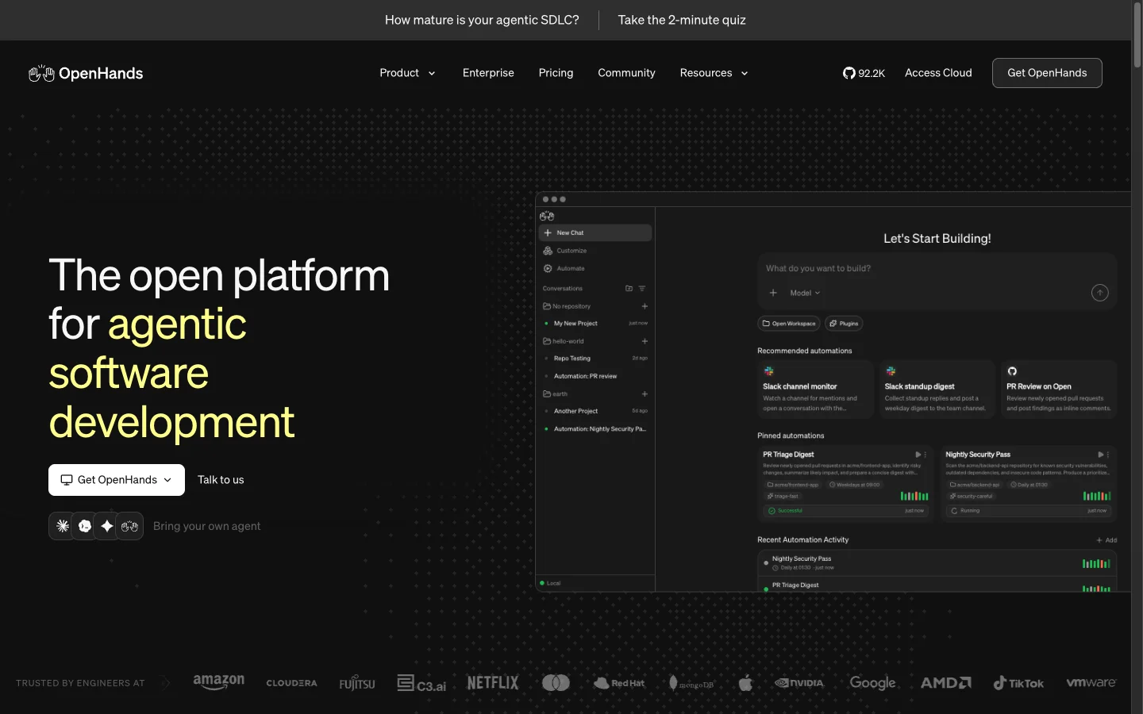Run the Nightly Security Pass pinned automation
The width and height of the screenshot is (1143, 714).
[x=1100, y=455]
